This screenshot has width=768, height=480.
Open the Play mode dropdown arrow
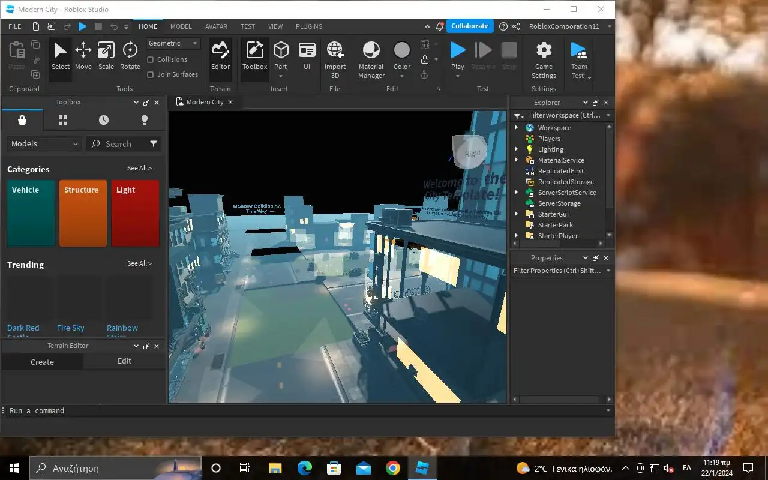tap(458, 76)
